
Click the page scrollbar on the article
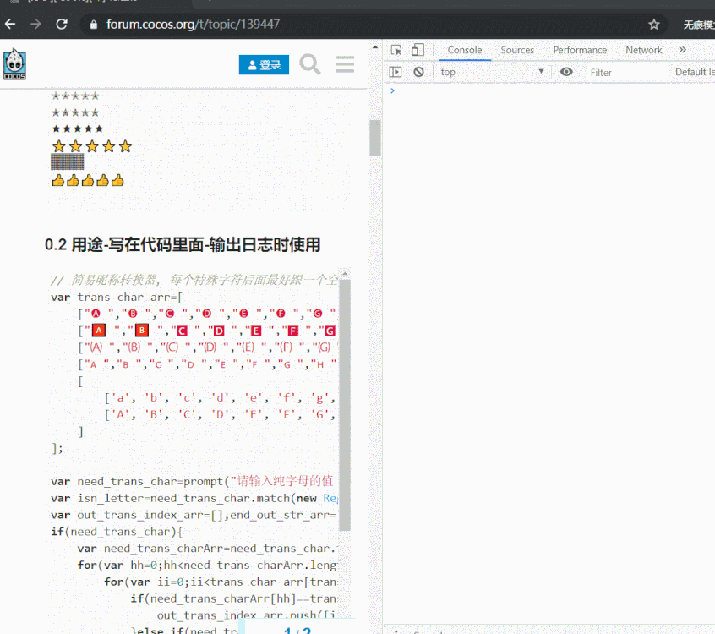(x=374, y=137)
